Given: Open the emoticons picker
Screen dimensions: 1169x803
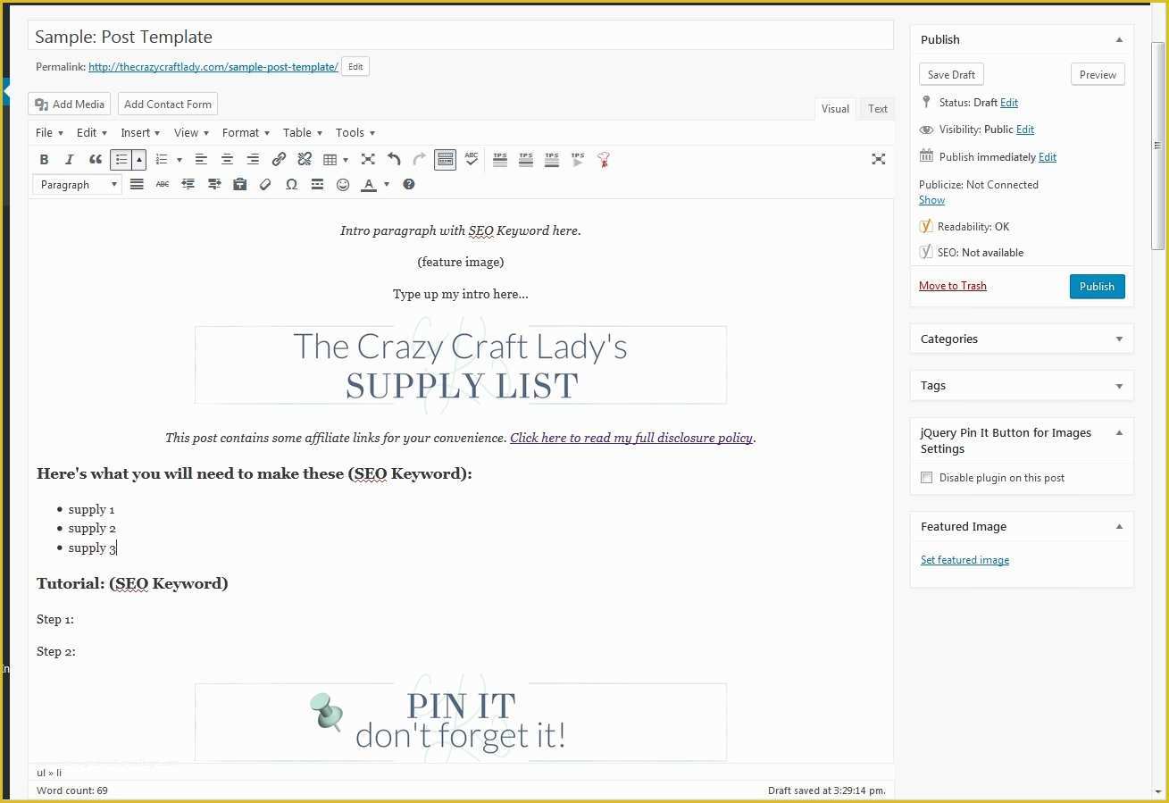Looking at the screenshot, I should (343, 184).
